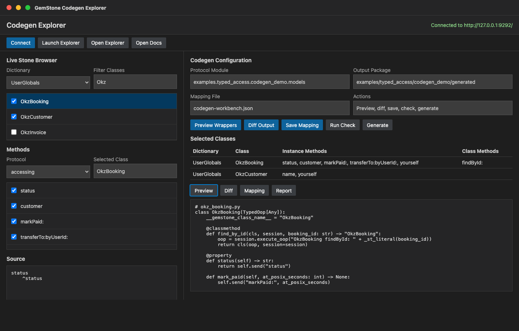Click the Actions field listing preview, diff
The width and height of the screenshot is (519, 331).
(x=433, y=108)
